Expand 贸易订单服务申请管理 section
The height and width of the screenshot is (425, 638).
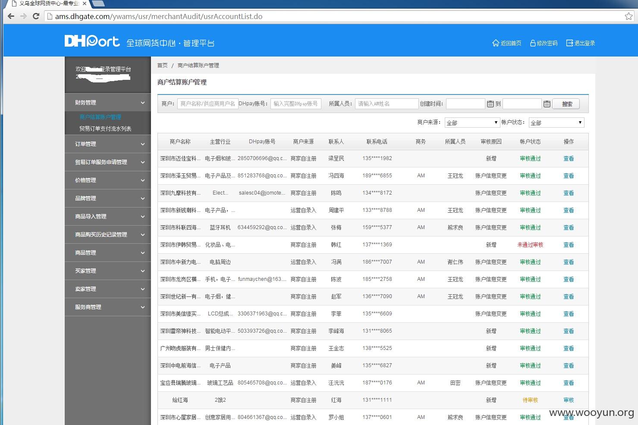pyautogui.click(x=108, y=162)
